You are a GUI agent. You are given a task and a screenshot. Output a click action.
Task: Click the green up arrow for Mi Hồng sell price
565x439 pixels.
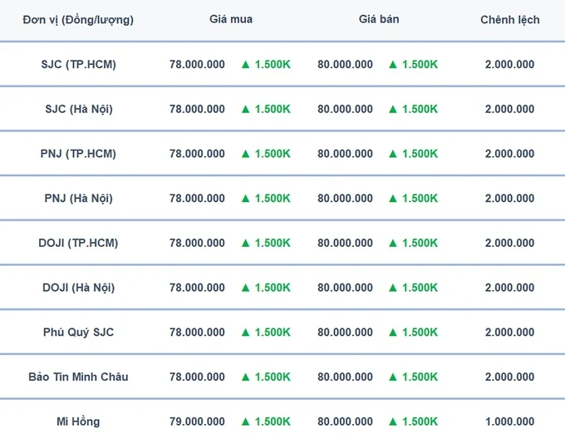click(x=393, y=422)
